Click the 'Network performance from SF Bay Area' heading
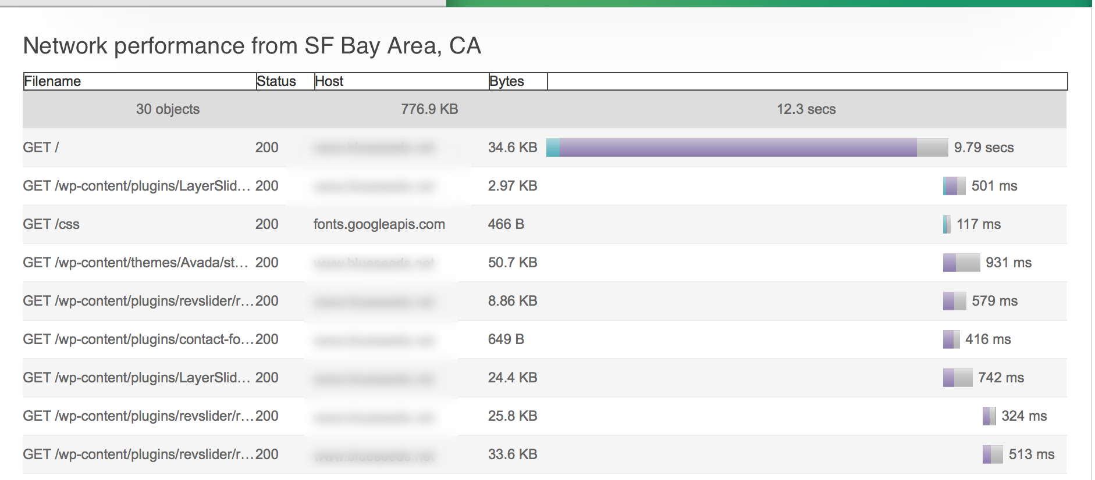Image resolution: width=1095 pixels, height=480 pixels. pos(252,46)
